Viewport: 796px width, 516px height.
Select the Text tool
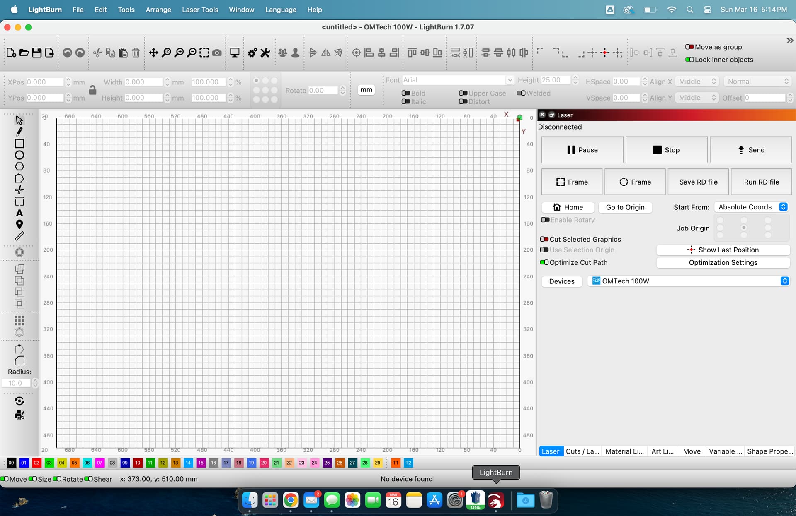tap(19, 213)
